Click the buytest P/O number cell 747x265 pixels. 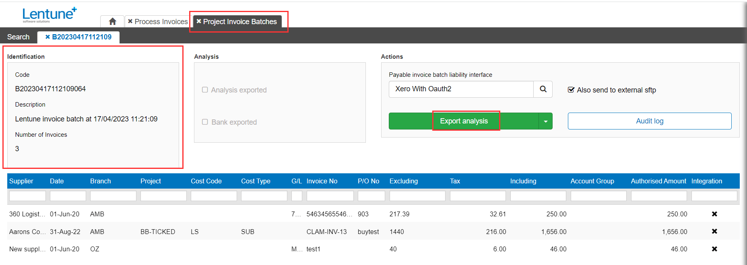(368, 232)
